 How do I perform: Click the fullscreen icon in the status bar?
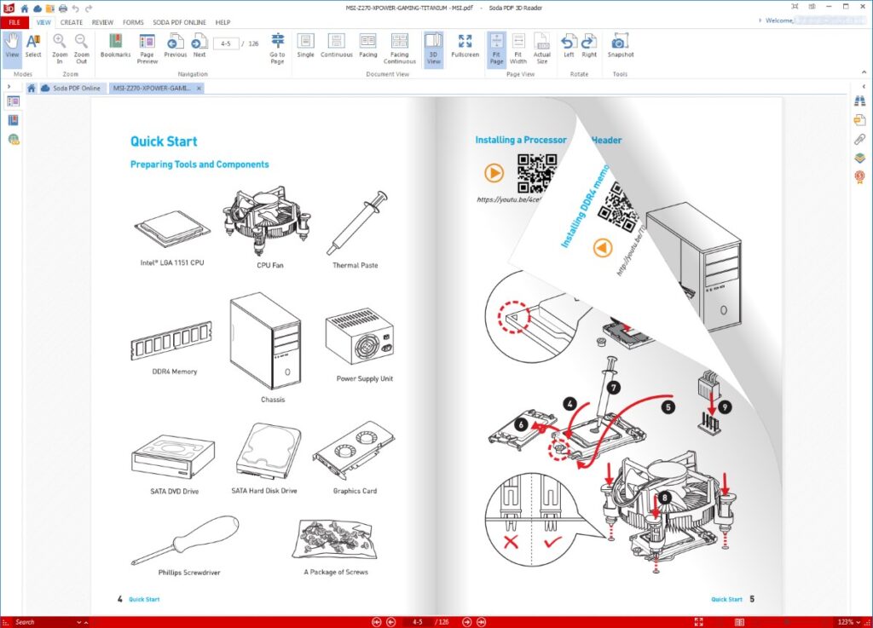699,622
